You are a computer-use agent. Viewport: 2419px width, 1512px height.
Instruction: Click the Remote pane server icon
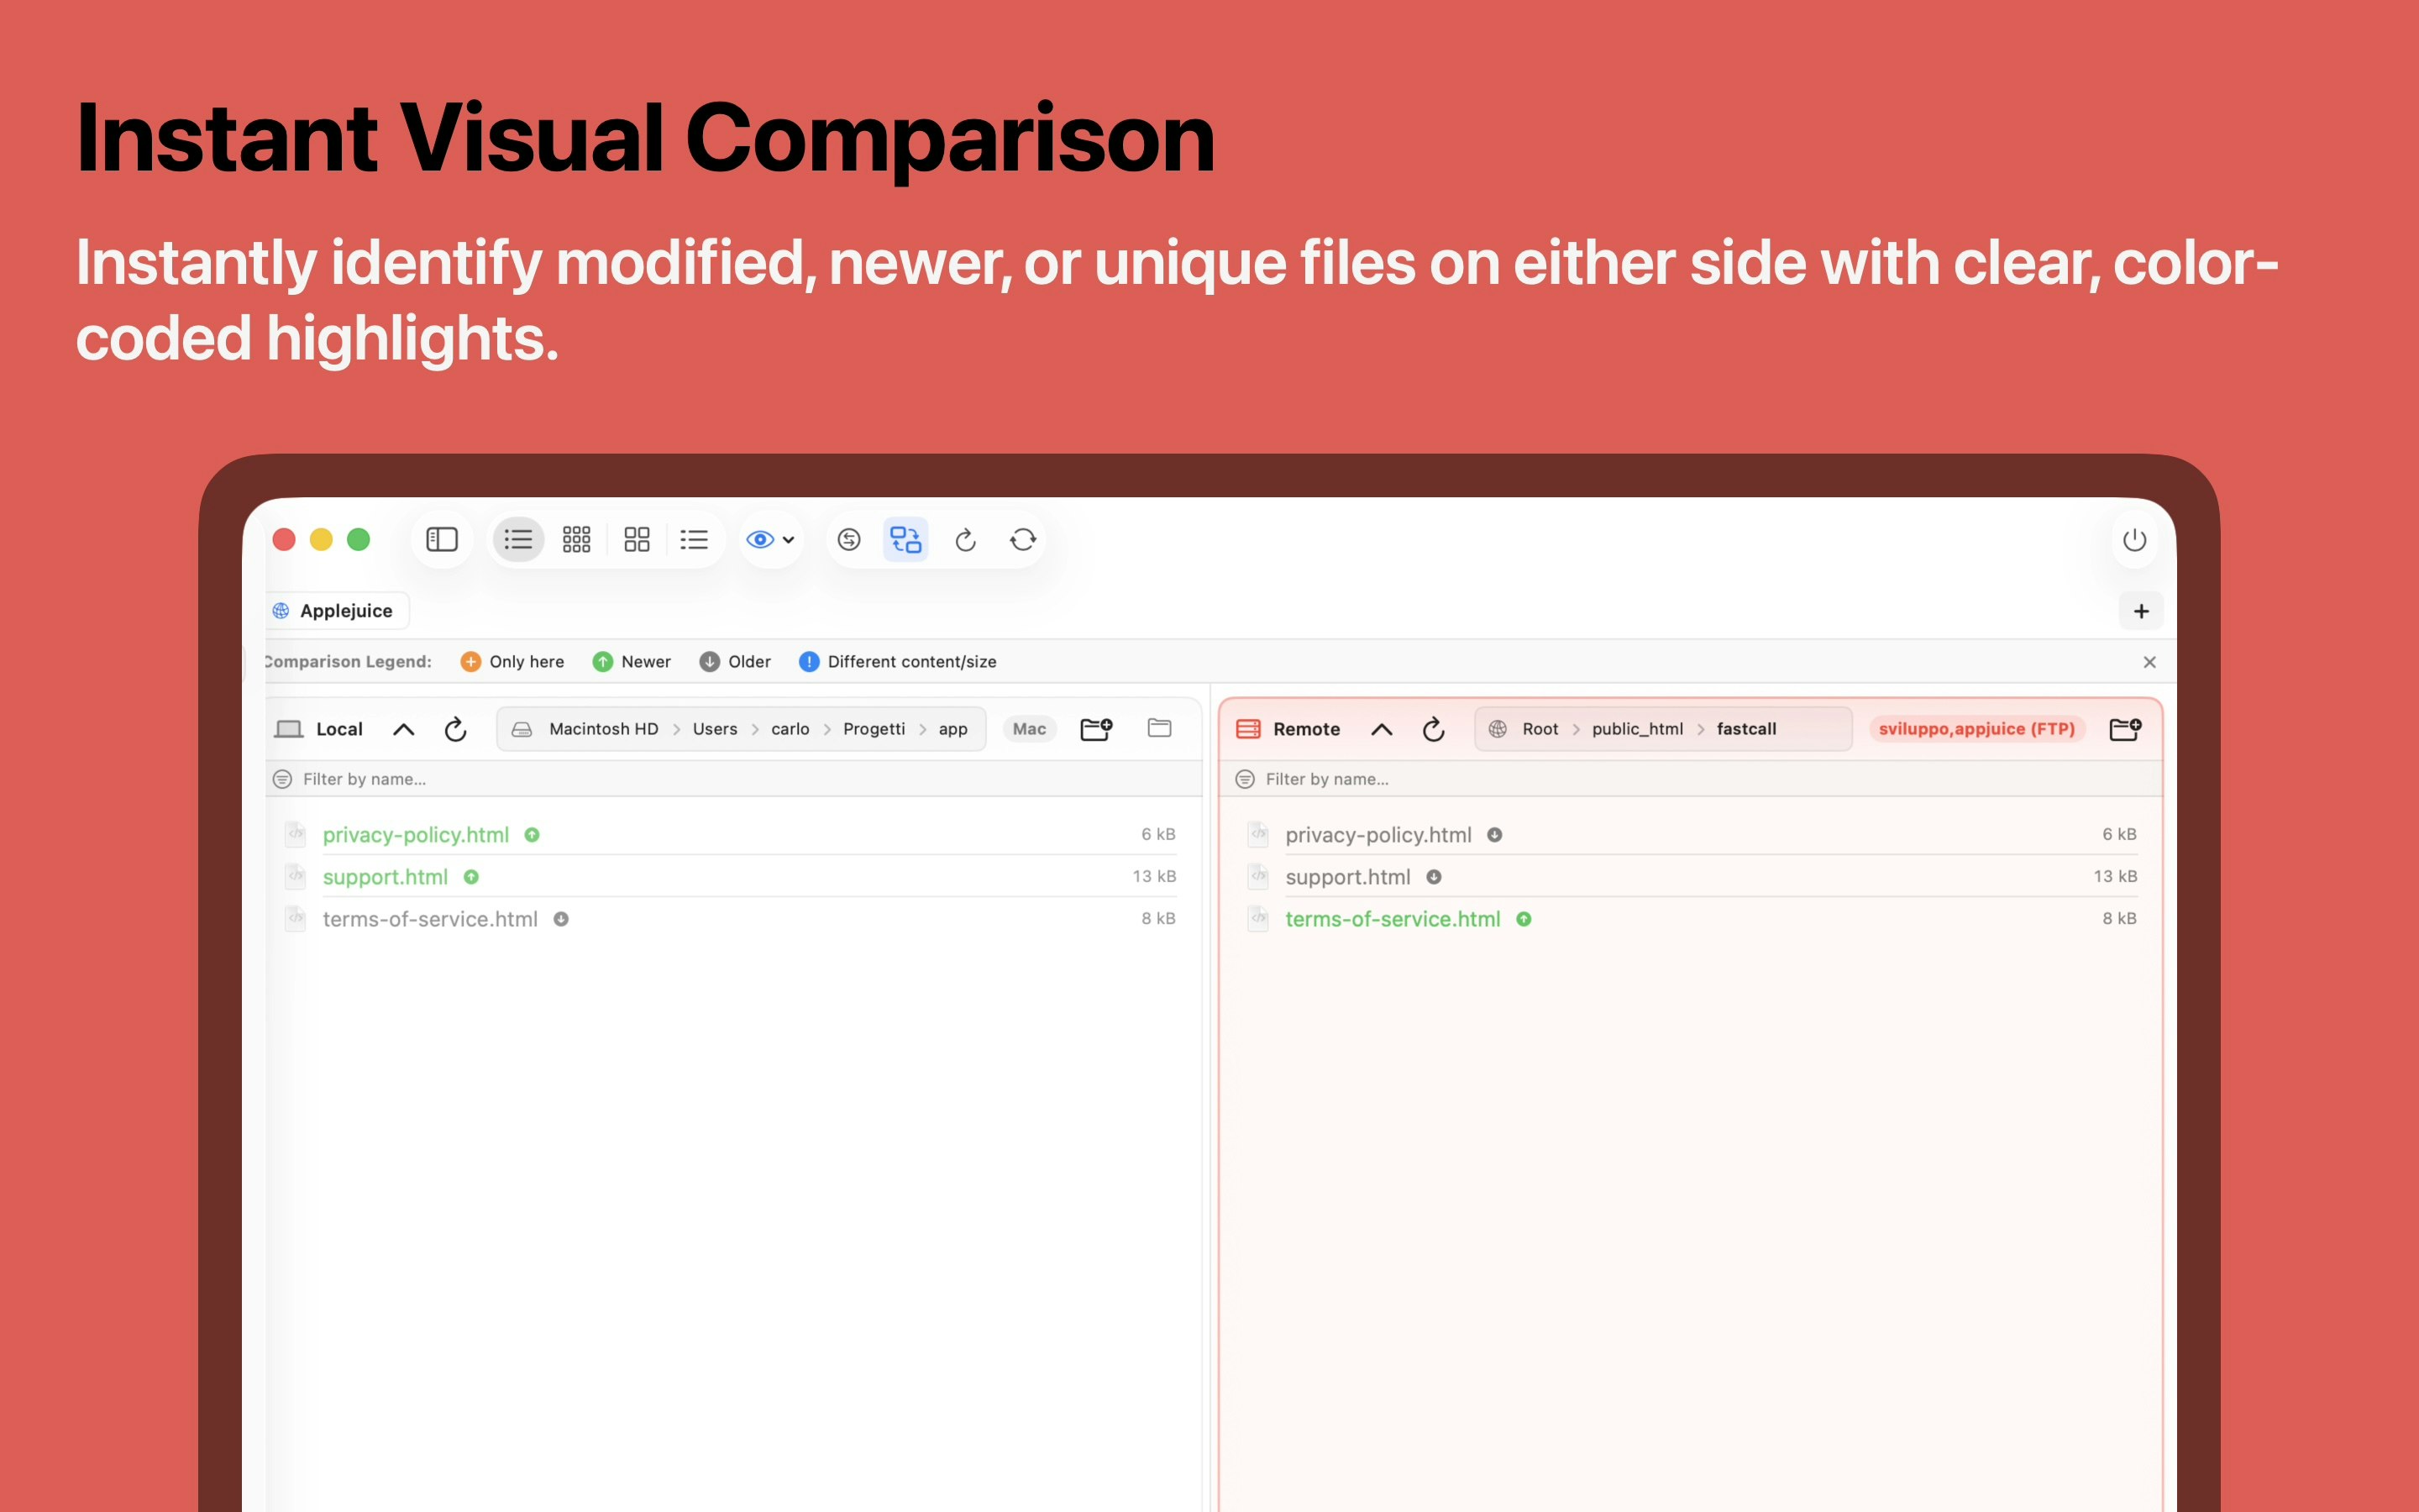(1248, 729)
